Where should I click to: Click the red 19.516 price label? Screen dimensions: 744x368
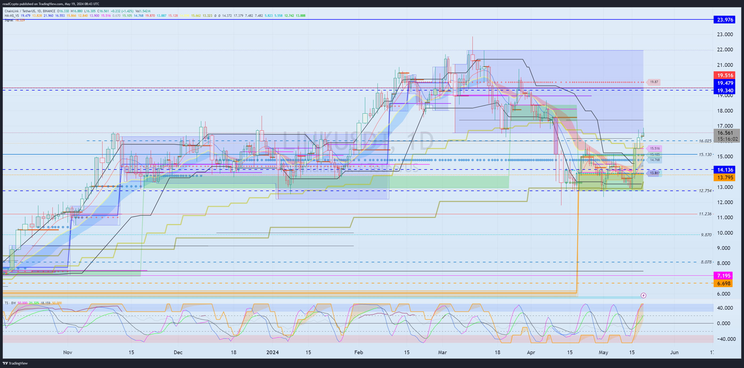[725, 75]
